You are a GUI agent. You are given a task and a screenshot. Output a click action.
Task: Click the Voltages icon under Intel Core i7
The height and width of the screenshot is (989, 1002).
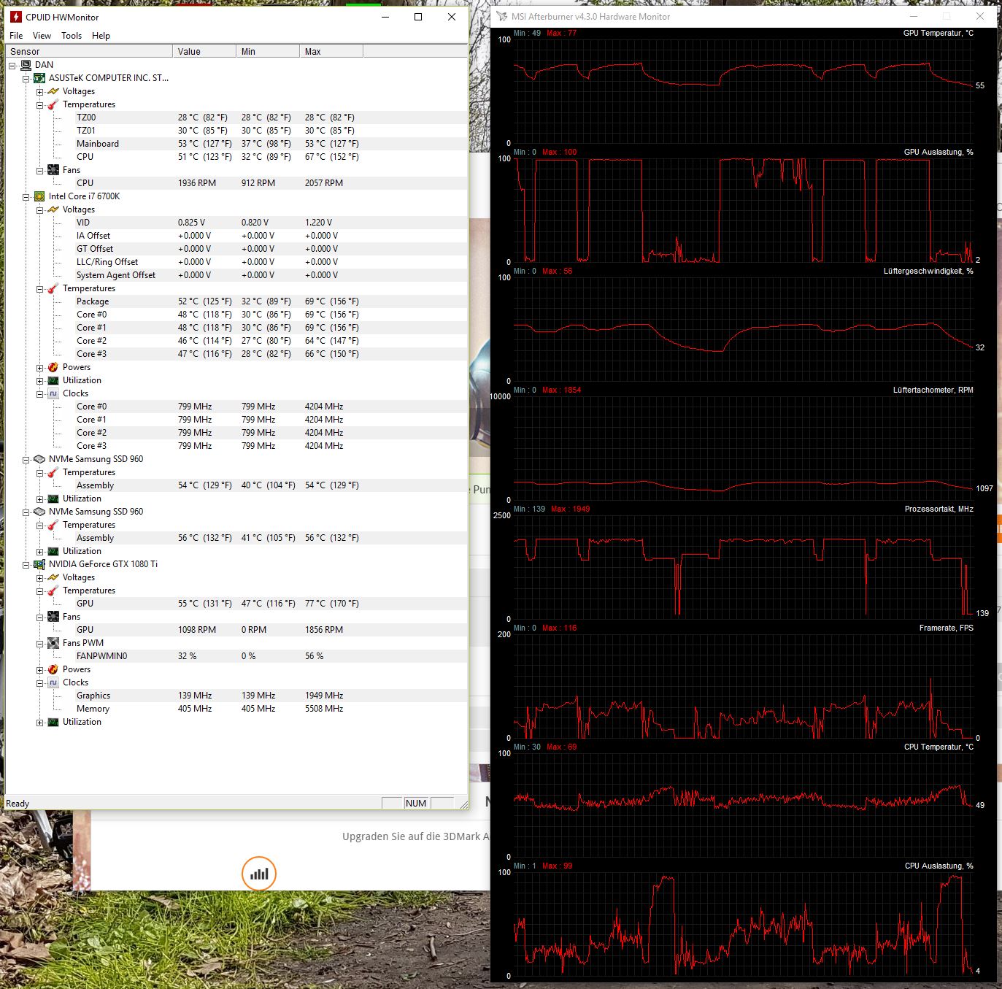53,209
